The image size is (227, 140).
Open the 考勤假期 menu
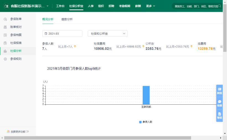pyautogui.click(x=124, y=6)
